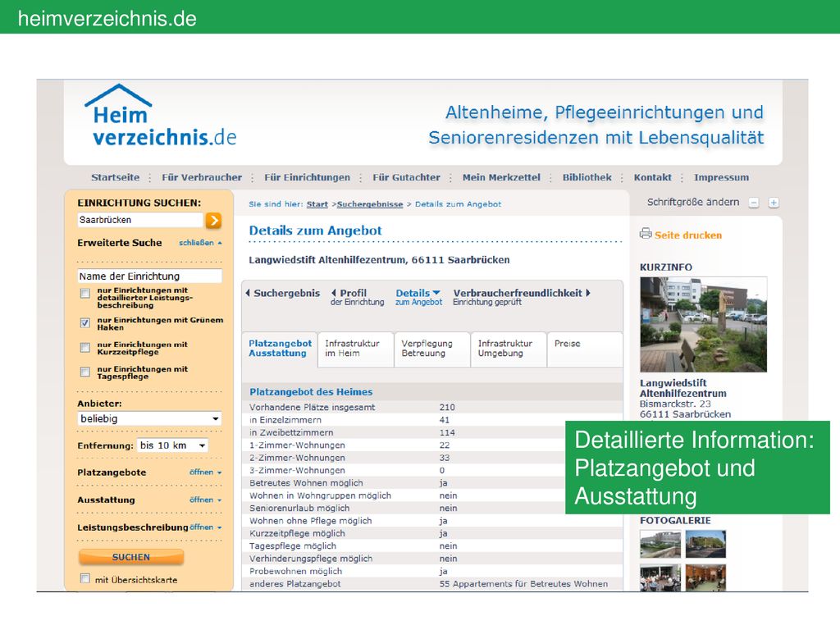Click the value 114 for Zweibettzimmern
This screenshot has height=630, width=840.
click(447, 432)
